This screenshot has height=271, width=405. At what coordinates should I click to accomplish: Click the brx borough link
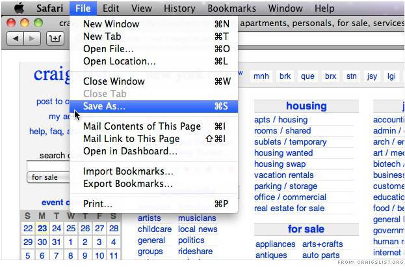tap(331, 76)
